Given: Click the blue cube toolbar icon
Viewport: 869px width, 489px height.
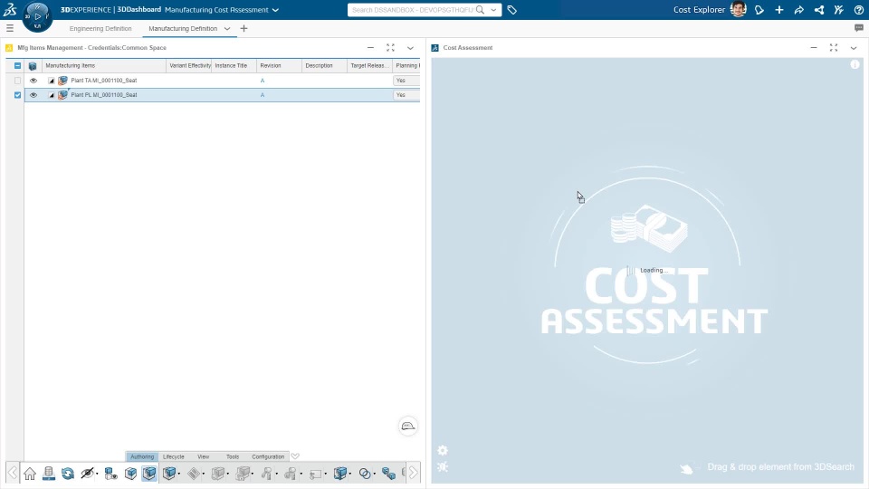Looking at the screenshot, I should [130, 474].
